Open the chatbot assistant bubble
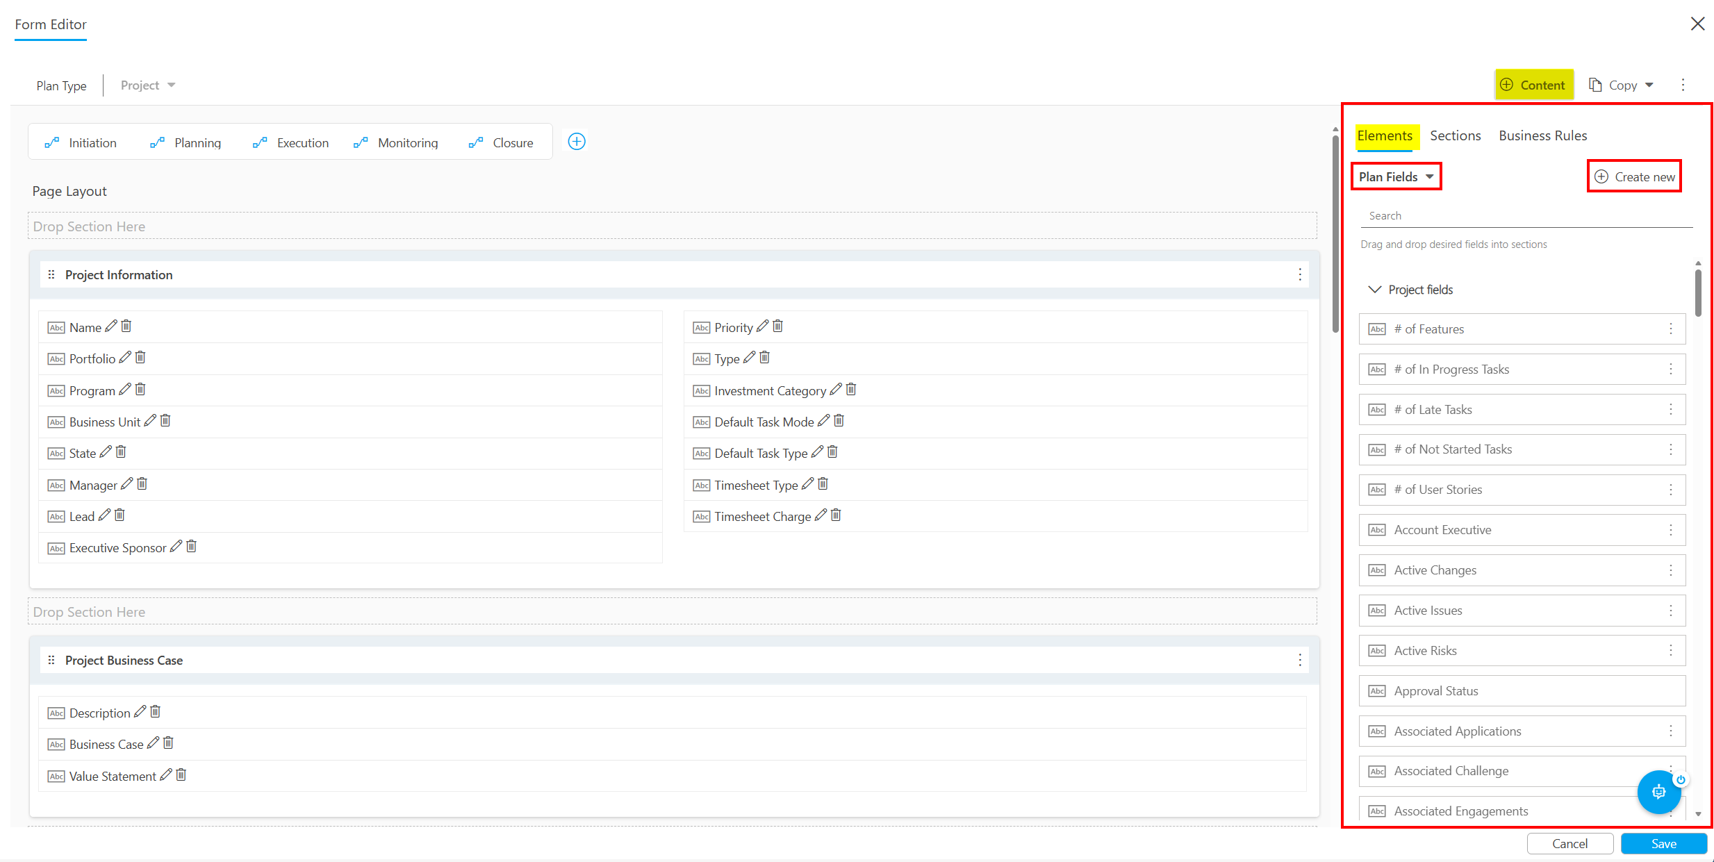 [x=1658, y=791]
